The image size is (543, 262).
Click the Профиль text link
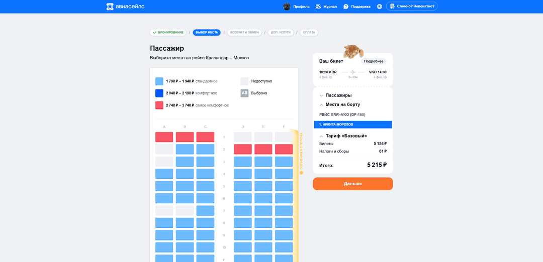(301, 7)
